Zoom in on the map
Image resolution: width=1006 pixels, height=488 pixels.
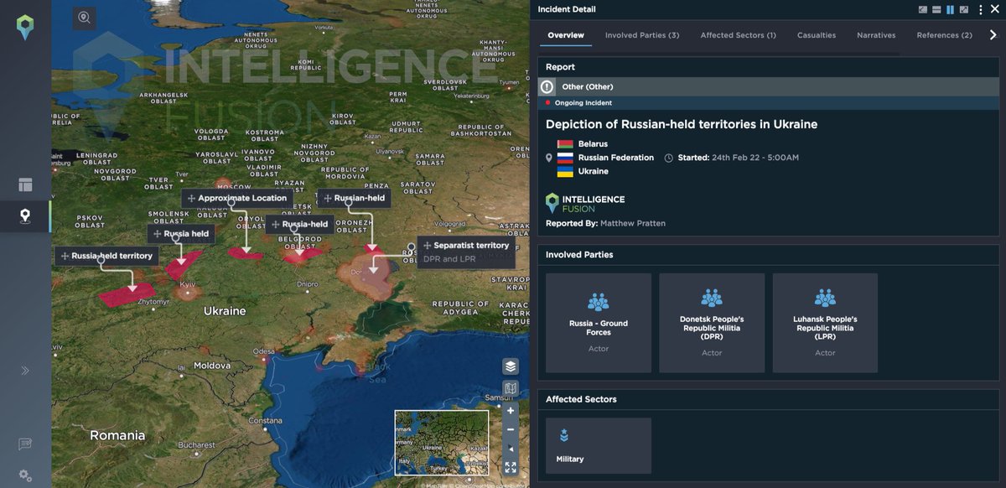pos(511,411)
